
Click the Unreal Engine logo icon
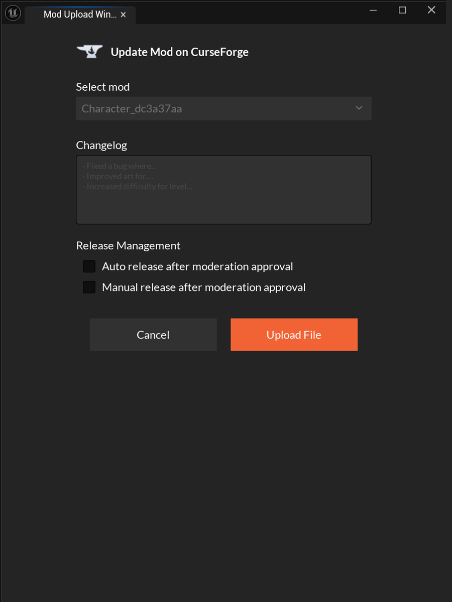[x=13, y=13]
